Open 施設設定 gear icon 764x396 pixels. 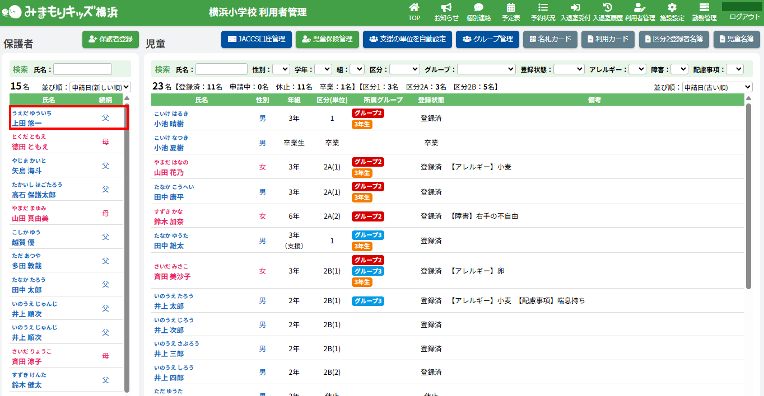coord(672,8)
